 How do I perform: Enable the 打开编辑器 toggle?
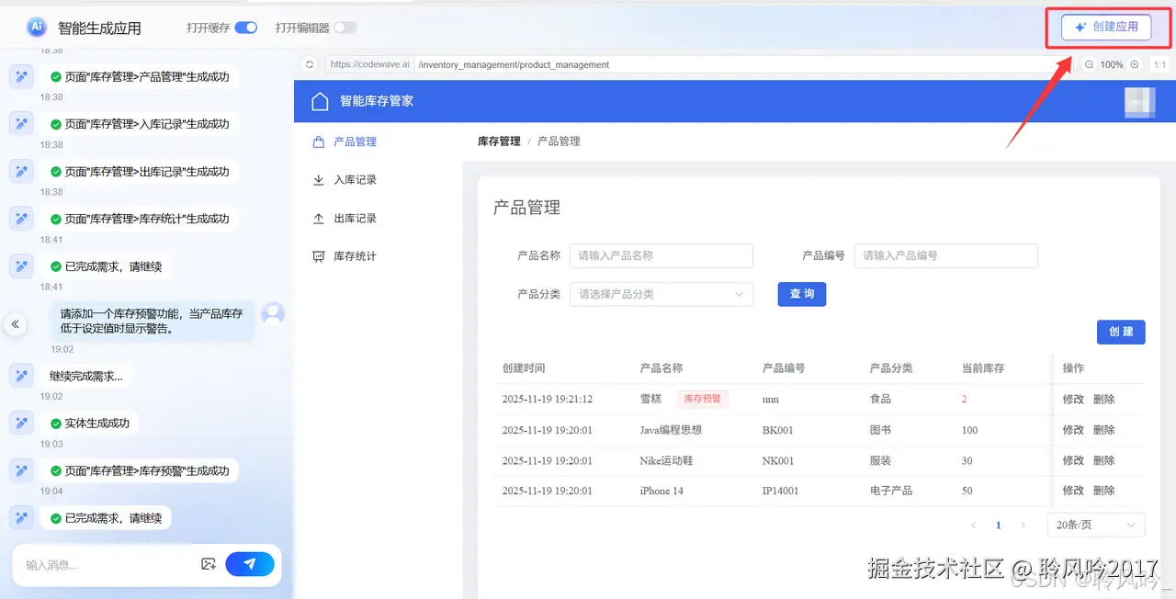345,28
